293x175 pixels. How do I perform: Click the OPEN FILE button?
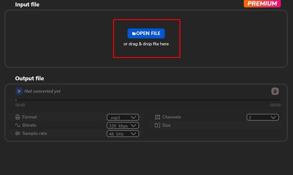pyautogui.click(x=146, y=33)
